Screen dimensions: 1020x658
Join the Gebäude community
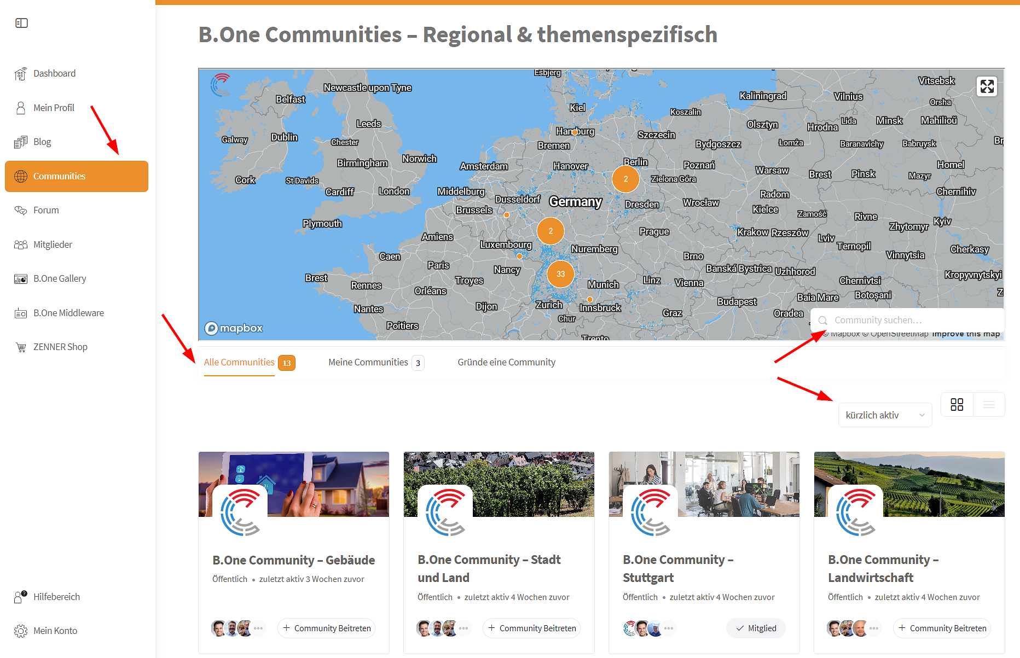click(x=327, y=628)
